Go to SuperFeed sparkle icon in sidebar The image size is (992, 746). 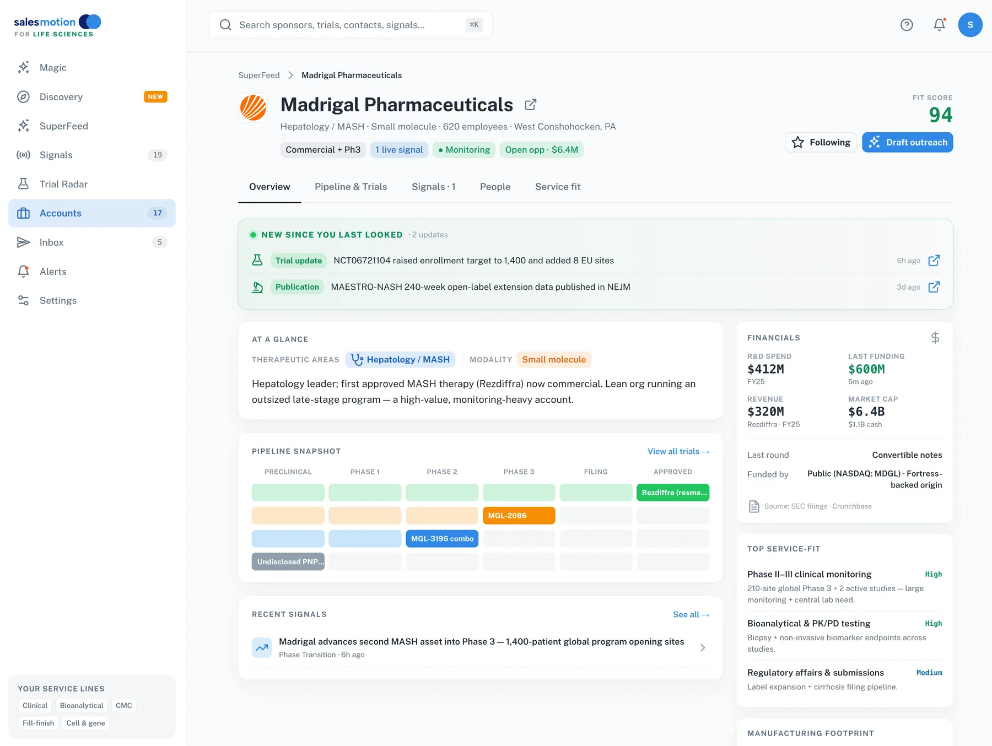23,126
